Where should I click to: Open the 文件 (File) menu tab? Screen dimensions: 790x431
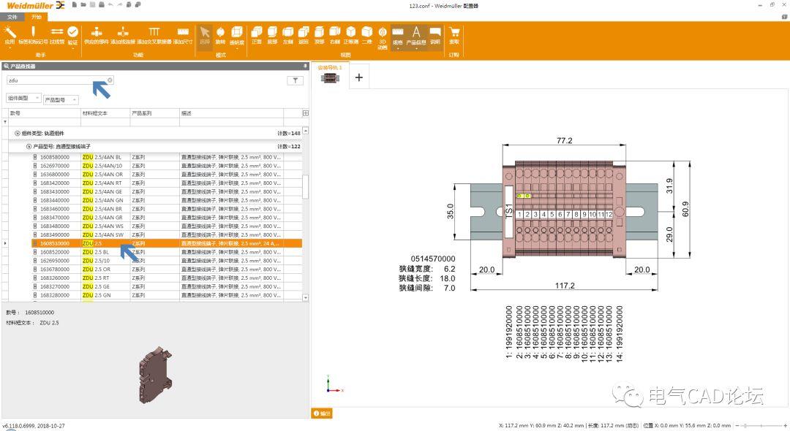[x=12, y=16]
